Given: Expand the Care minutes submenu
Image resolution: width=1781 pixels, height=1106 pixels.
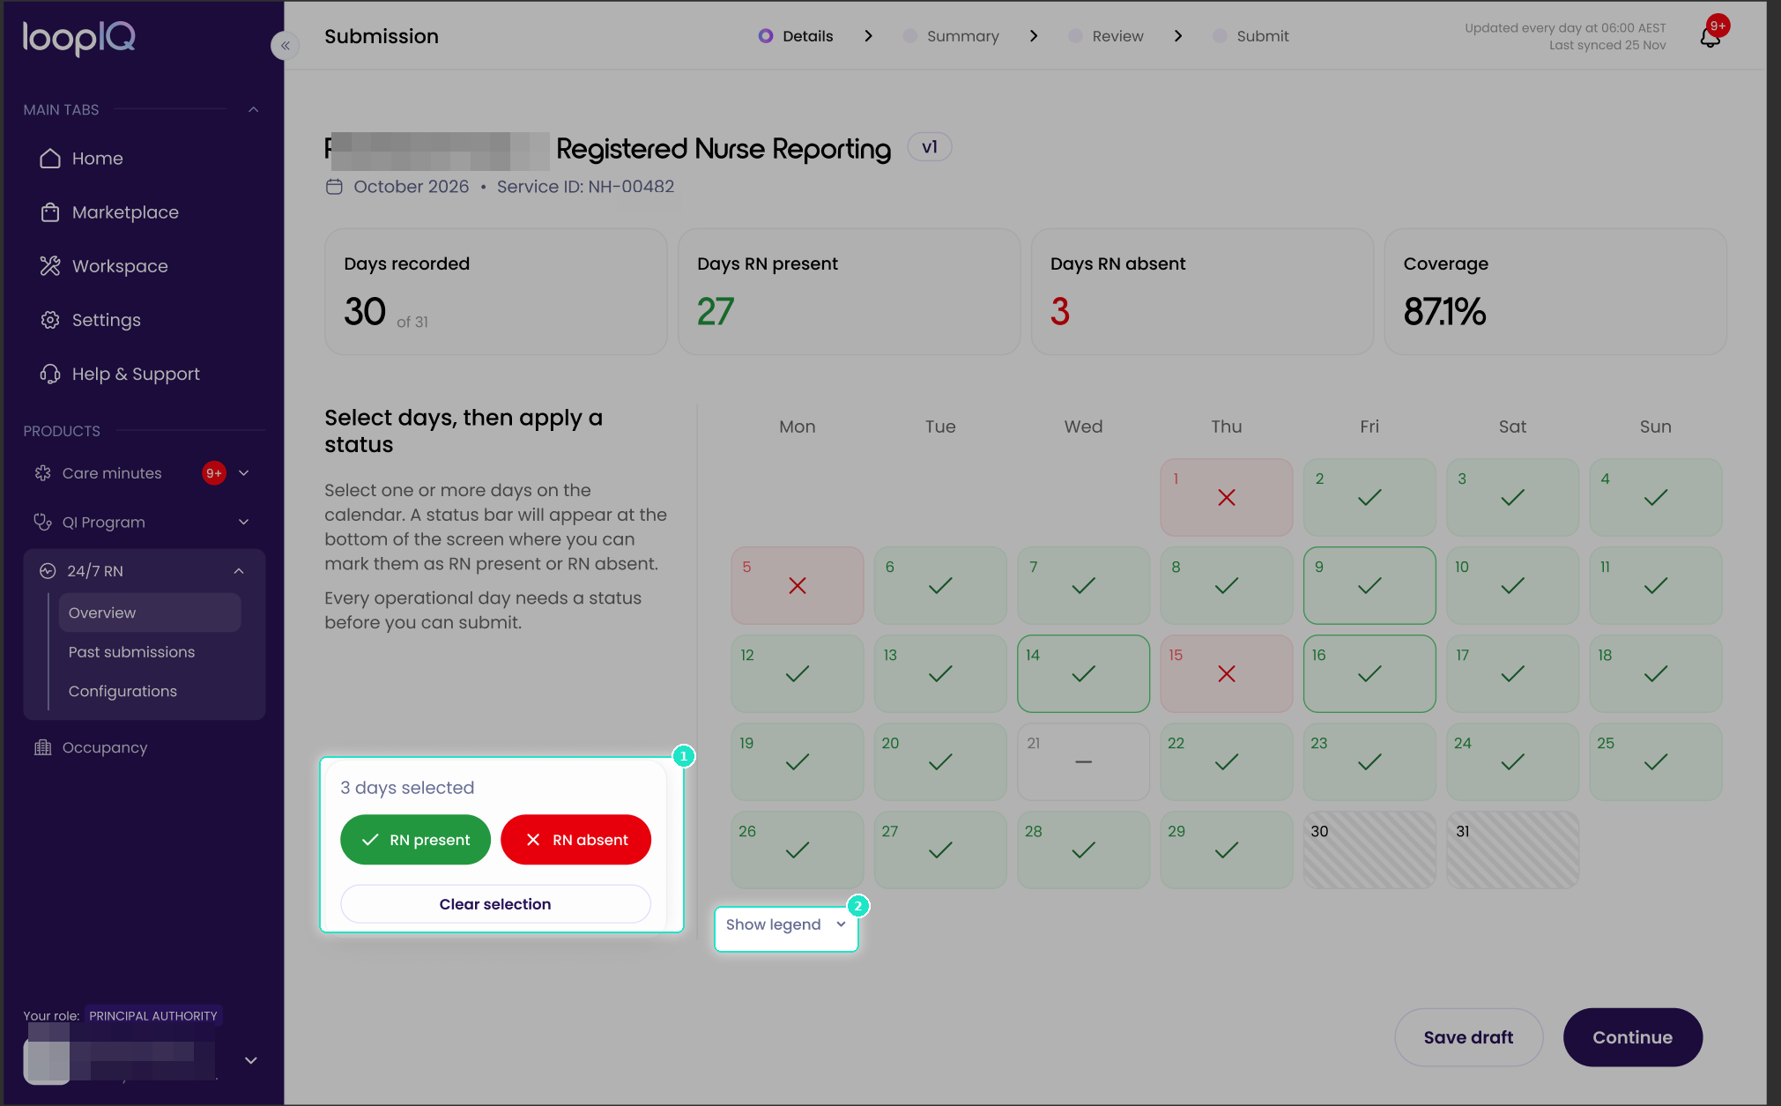Looking at the screenshot, I should (244, 473).
